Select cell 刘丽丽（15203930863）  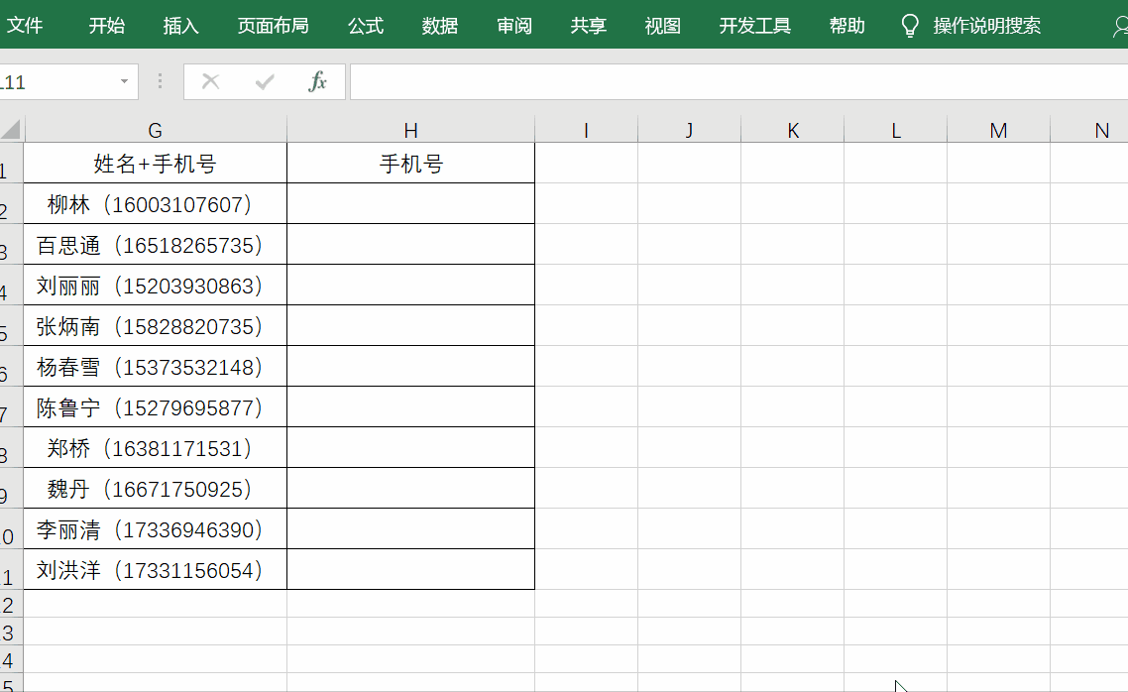(x=156, y=285)
